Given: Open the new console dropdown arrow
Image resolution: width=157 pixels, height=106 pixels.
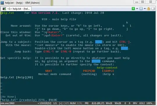Looking at the screenshot, I should point(137,9).
